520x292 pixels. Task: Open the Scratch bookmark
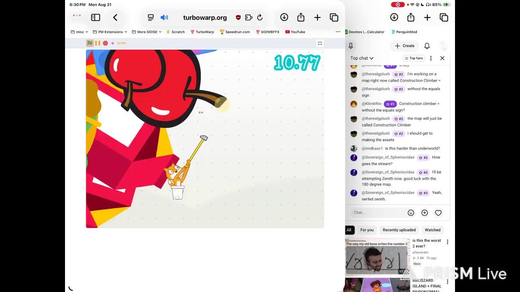tap(175, 32)
